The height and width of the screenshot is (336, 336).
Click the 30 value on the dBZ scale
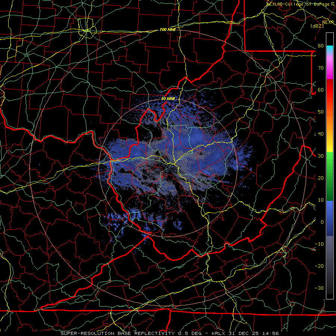321,156
